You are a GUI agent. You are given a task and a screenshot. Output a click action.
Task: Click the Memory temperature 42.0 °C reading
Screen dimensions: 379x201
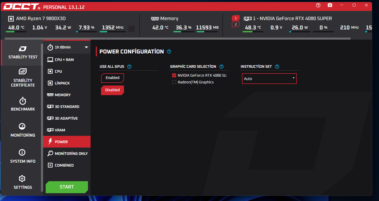click(160, 28)
